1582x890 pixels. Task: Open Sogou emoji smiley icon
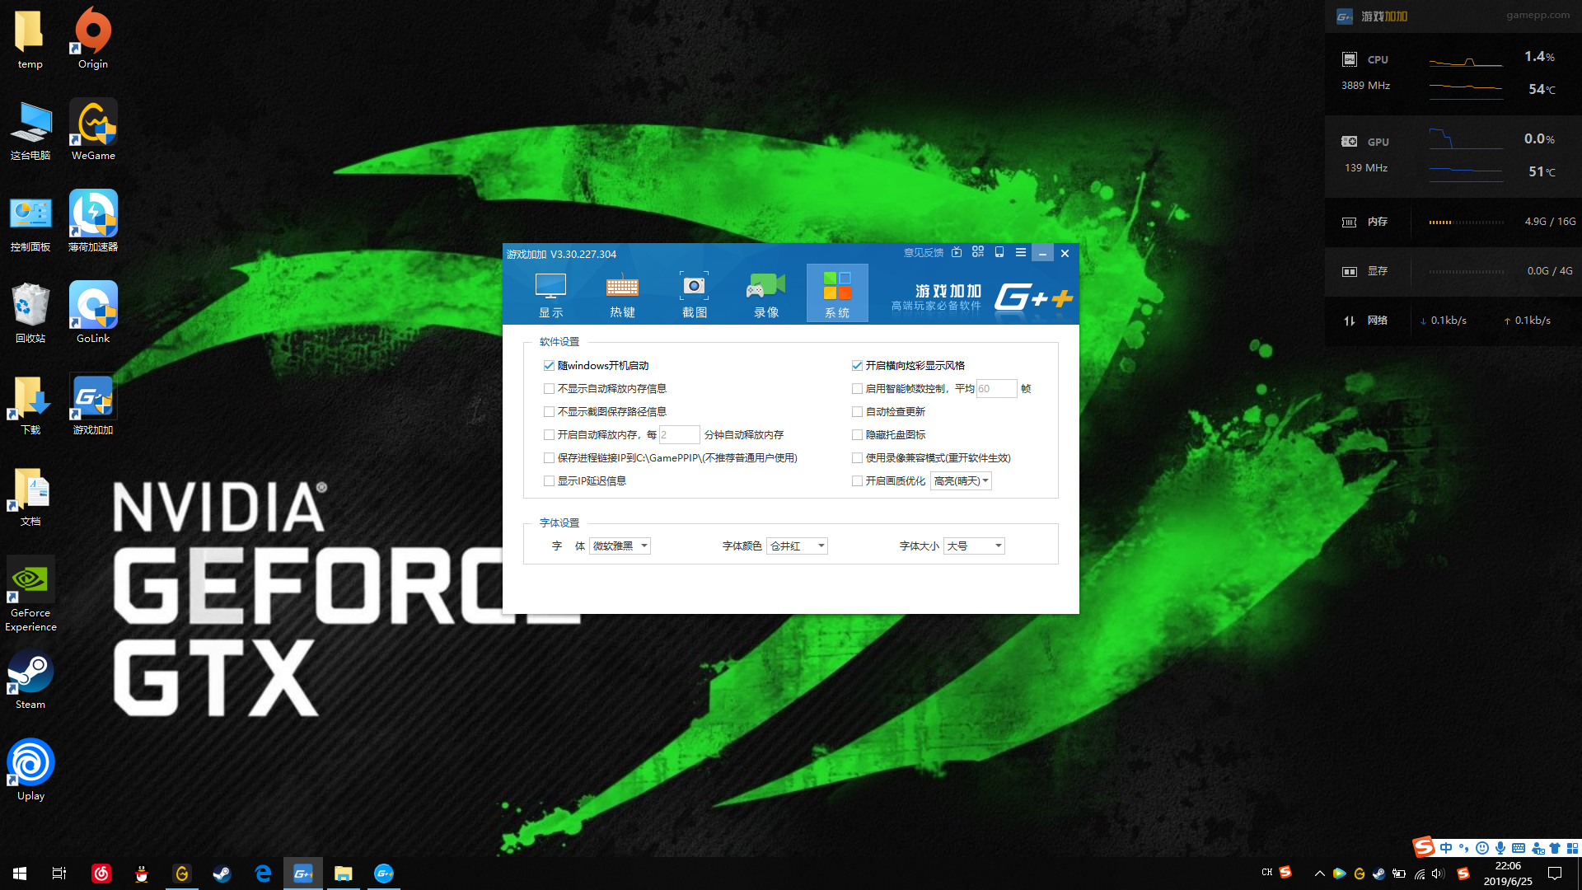pyautogui.click(x=1482, y=848)
